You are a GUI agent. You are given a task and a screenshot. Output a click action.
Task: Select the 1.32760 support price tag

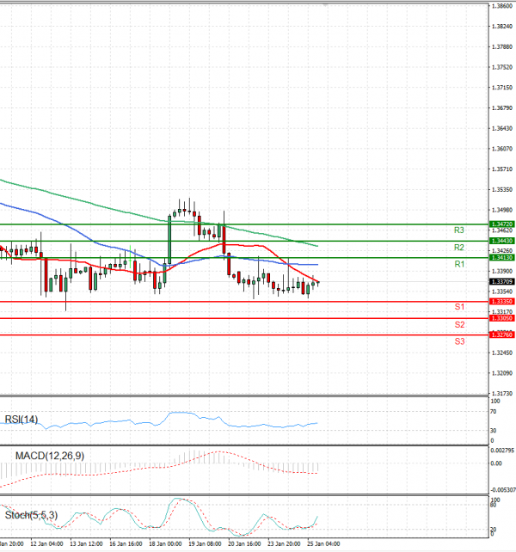coord(502,334)
